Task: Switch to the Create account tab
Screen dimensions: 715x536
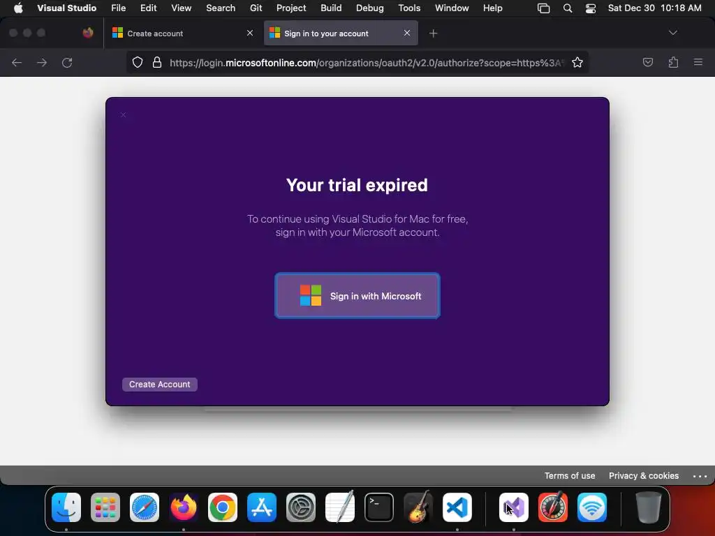Action: point(182,33)
